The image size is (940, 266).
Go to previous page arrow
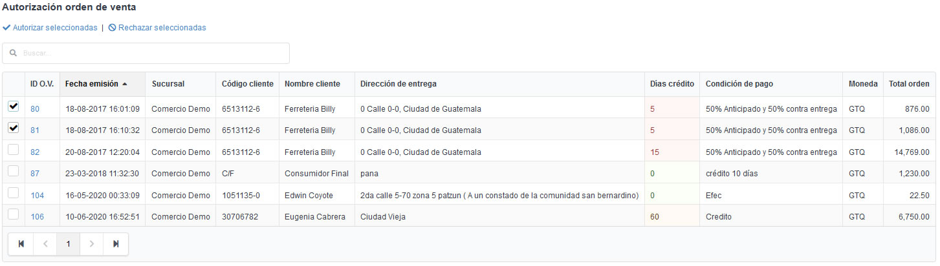[45, 244]
